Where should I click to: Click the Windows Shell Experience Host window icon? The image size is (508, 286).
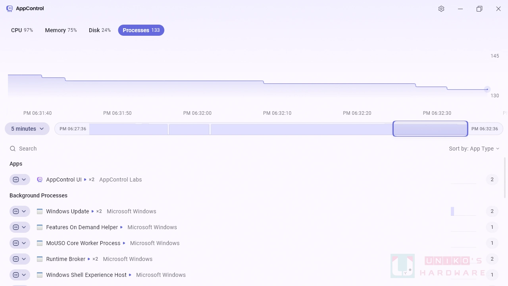[x=40, y=275]
